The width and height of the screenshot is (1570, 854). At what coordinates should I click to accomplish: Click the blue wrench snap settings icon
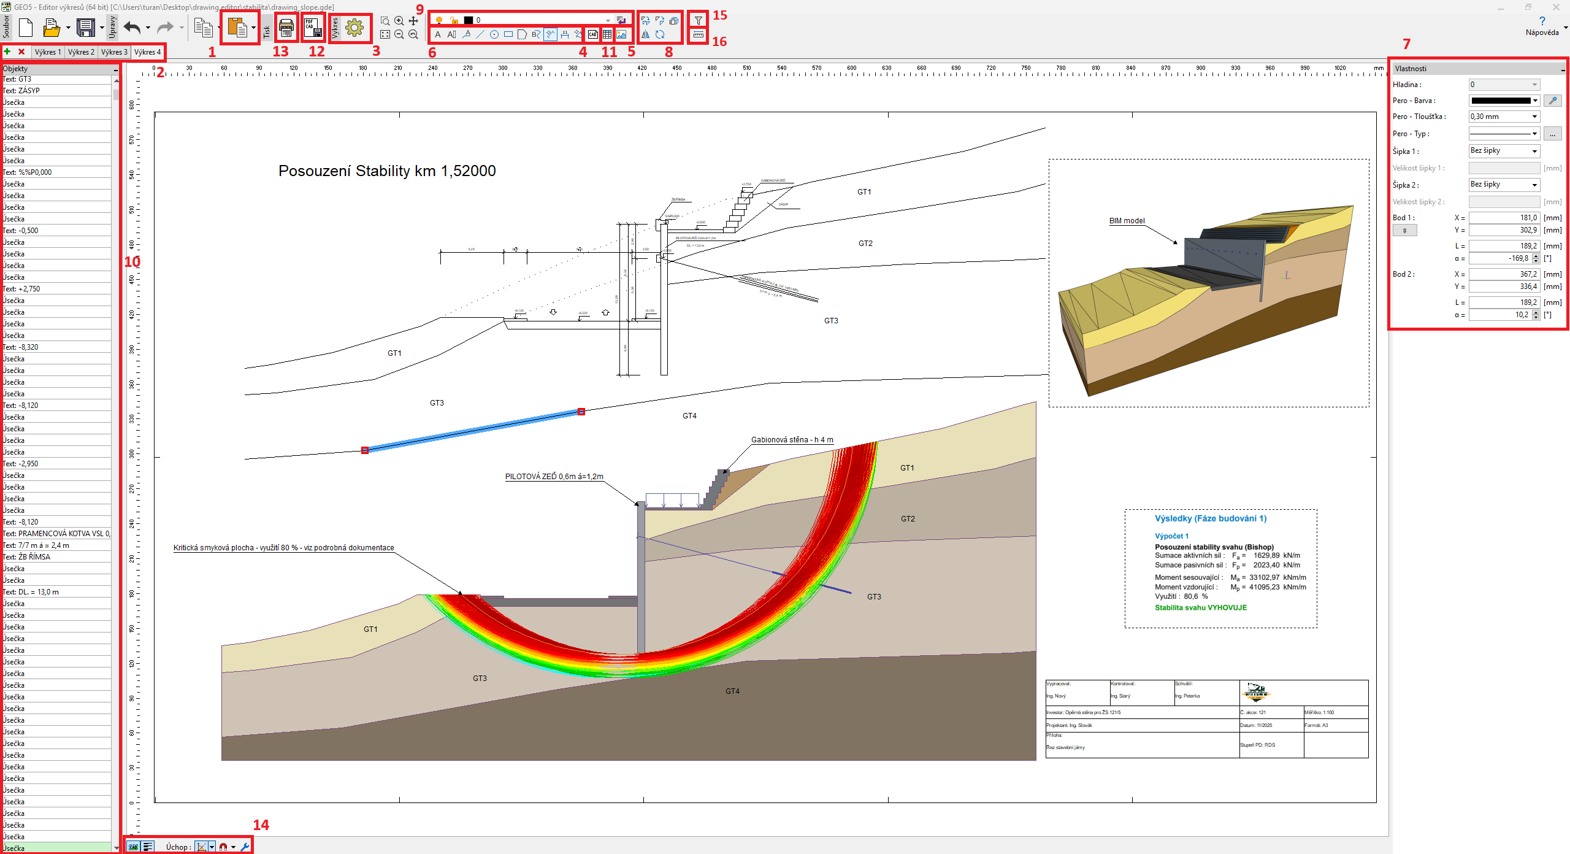pos(245,847)
